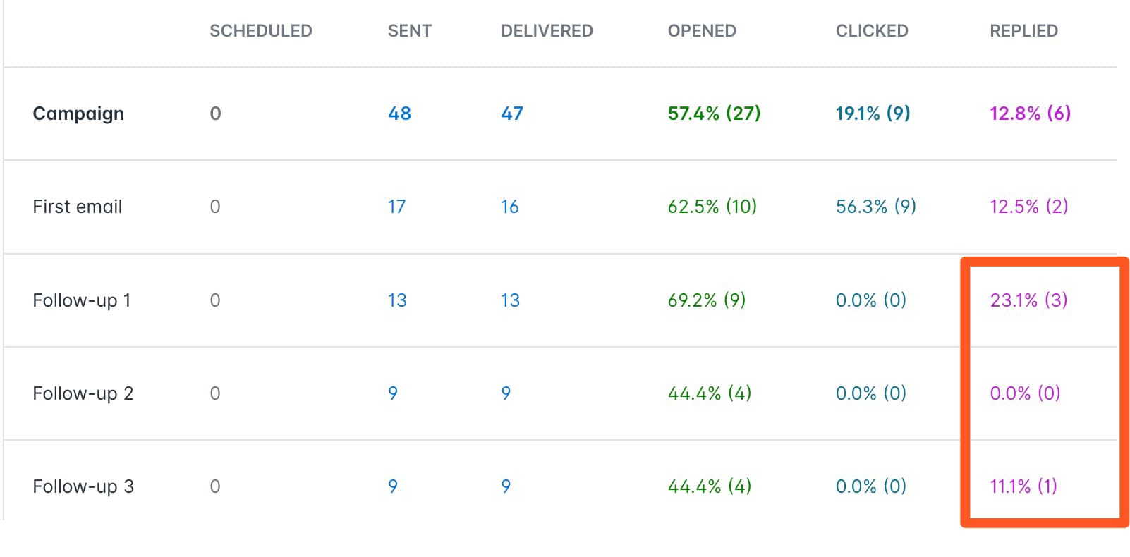This screenshot has height=557, width=1130.
Task: Click Campaign opened rate 57.4% (27)
Action: point(714,114)
